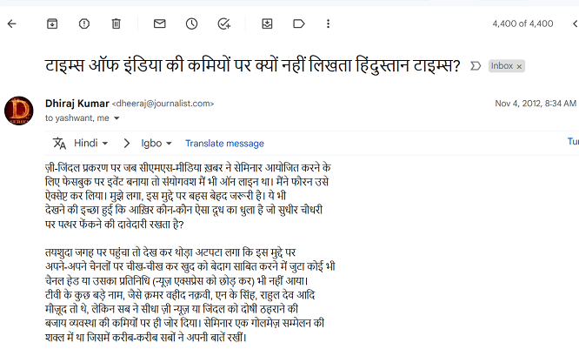Open the Move to menu icon
This screenshot has height=356, width=579.
tap(267, 24)
